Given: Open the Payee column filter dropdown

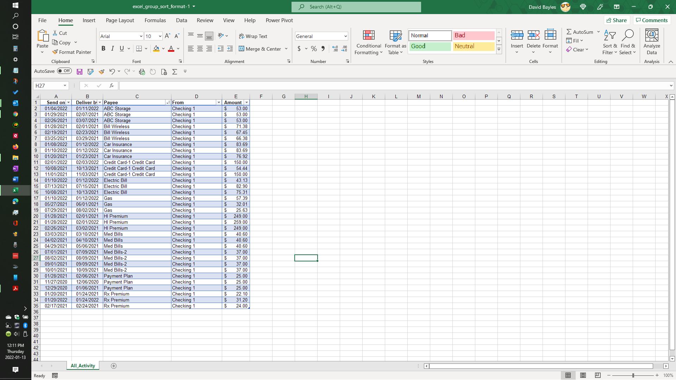Looking at the screenshot, I should tap(168, 102).
